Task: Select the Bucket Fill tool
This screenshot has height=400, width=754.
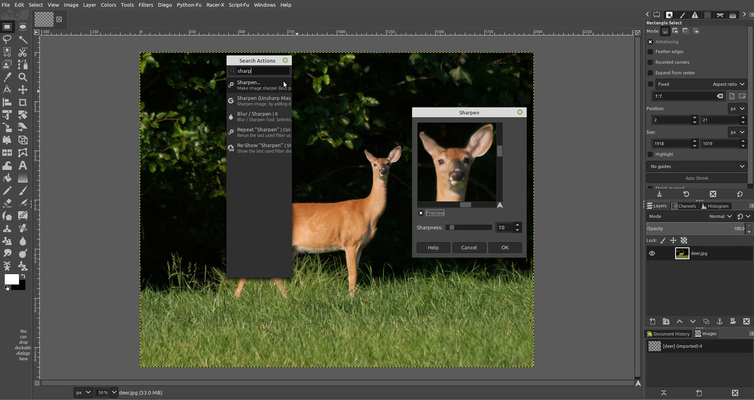Action: click(7, 178)
